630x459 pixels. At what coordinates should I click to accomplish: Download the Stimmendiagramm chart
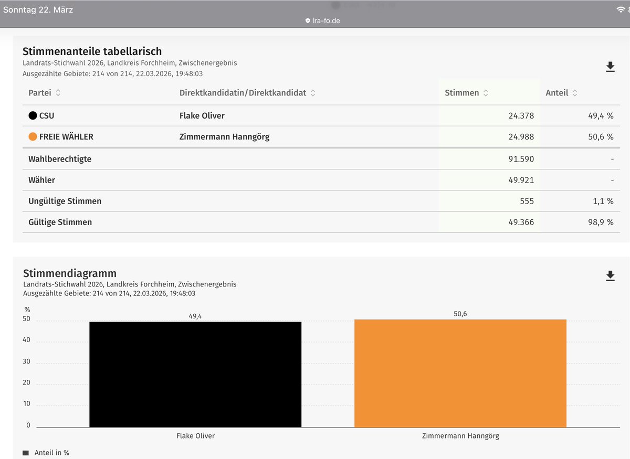pos(610,276)
